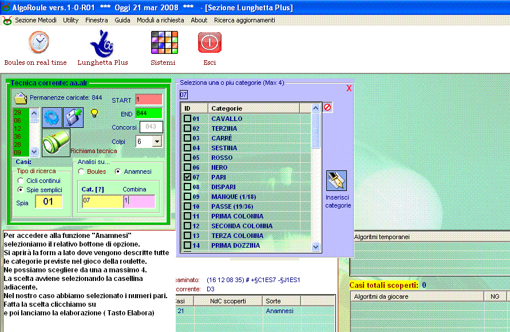Click the Sorte column header
This screenshot has width=510, height=332.
point(282,301)
